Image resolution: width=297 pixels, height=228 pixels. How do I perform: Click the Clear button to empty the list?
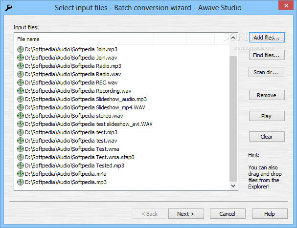point(267,137)
